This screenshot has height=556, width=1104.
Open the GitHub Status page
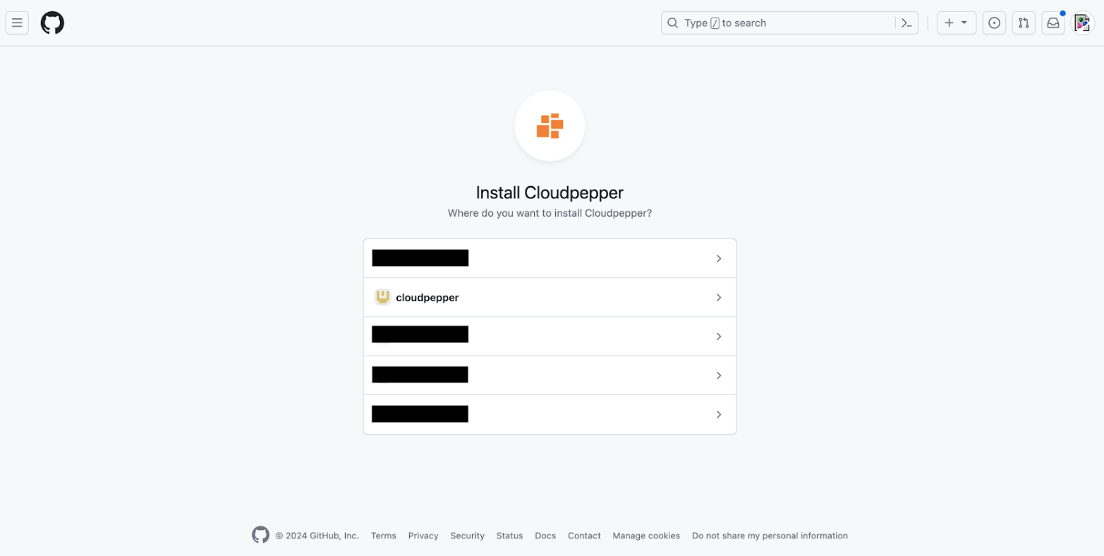pos(509,536)
